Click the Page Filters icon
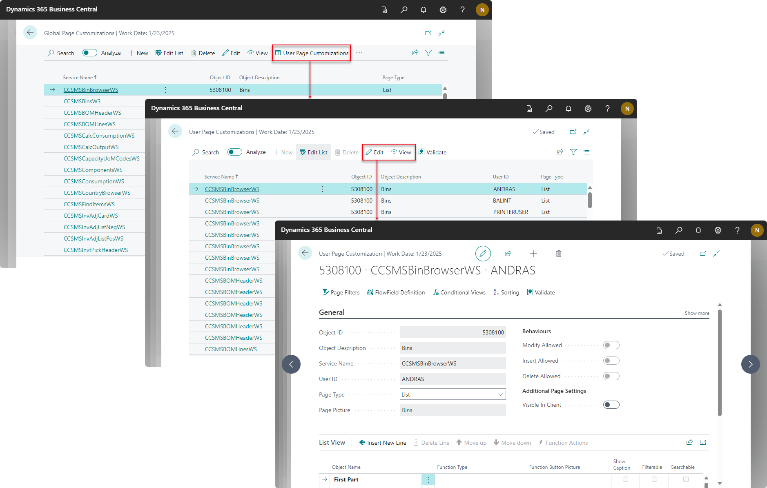 326,292
